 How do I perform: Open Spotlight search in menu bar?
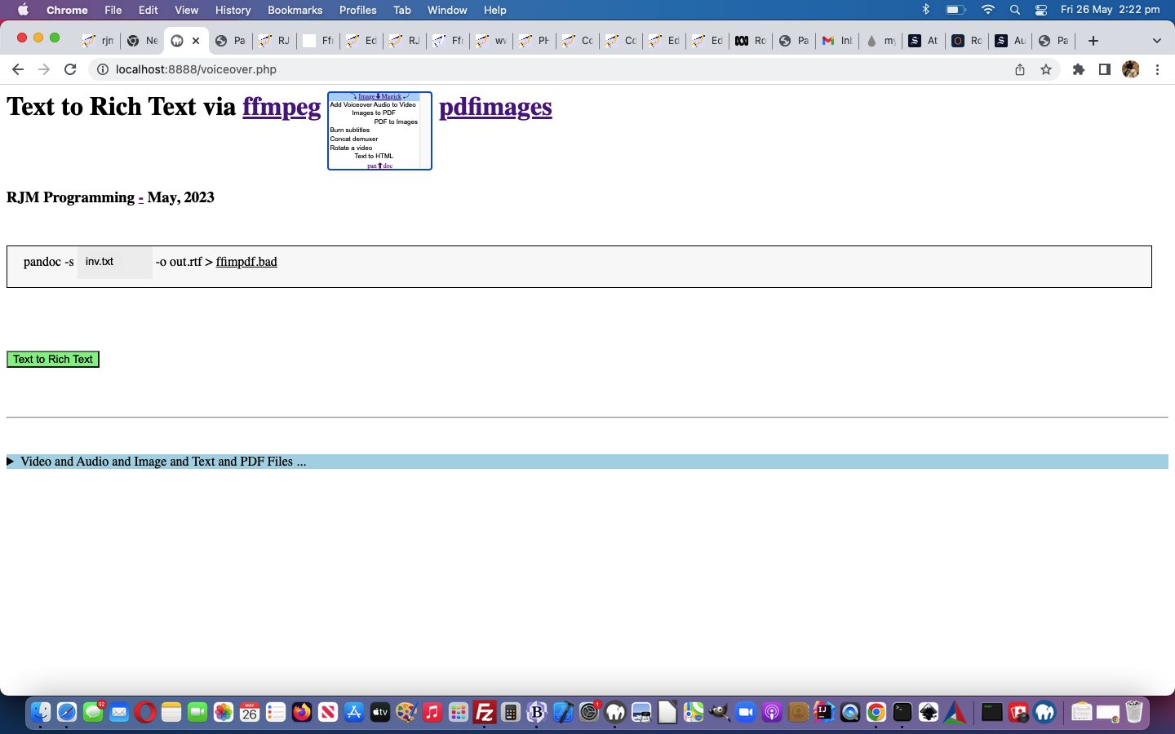(1015, 10)
